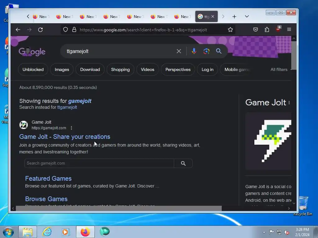Open Windows Media Player taskbar icon
Image resolution: width=318 pixels, height=238 pixels.
point(65,232)
